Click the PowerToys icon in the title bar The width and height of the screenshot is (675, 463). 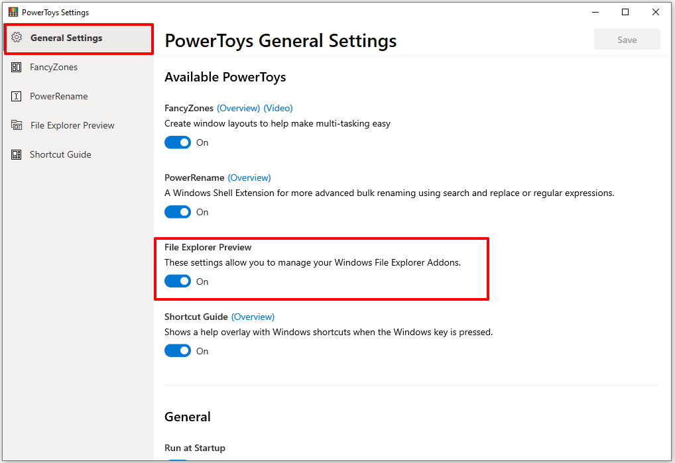point(13,11)
